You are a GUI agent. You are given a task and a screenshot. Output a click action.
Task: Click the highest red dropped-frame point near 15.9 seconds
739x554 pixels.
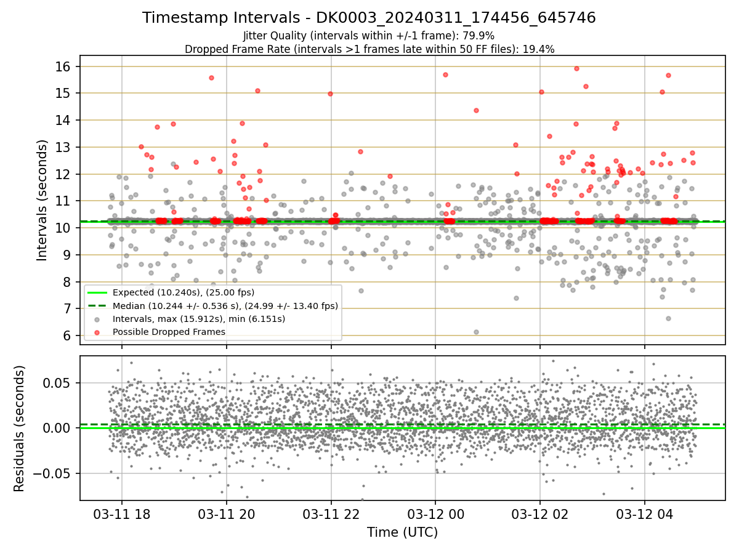(x=576, y=68)
